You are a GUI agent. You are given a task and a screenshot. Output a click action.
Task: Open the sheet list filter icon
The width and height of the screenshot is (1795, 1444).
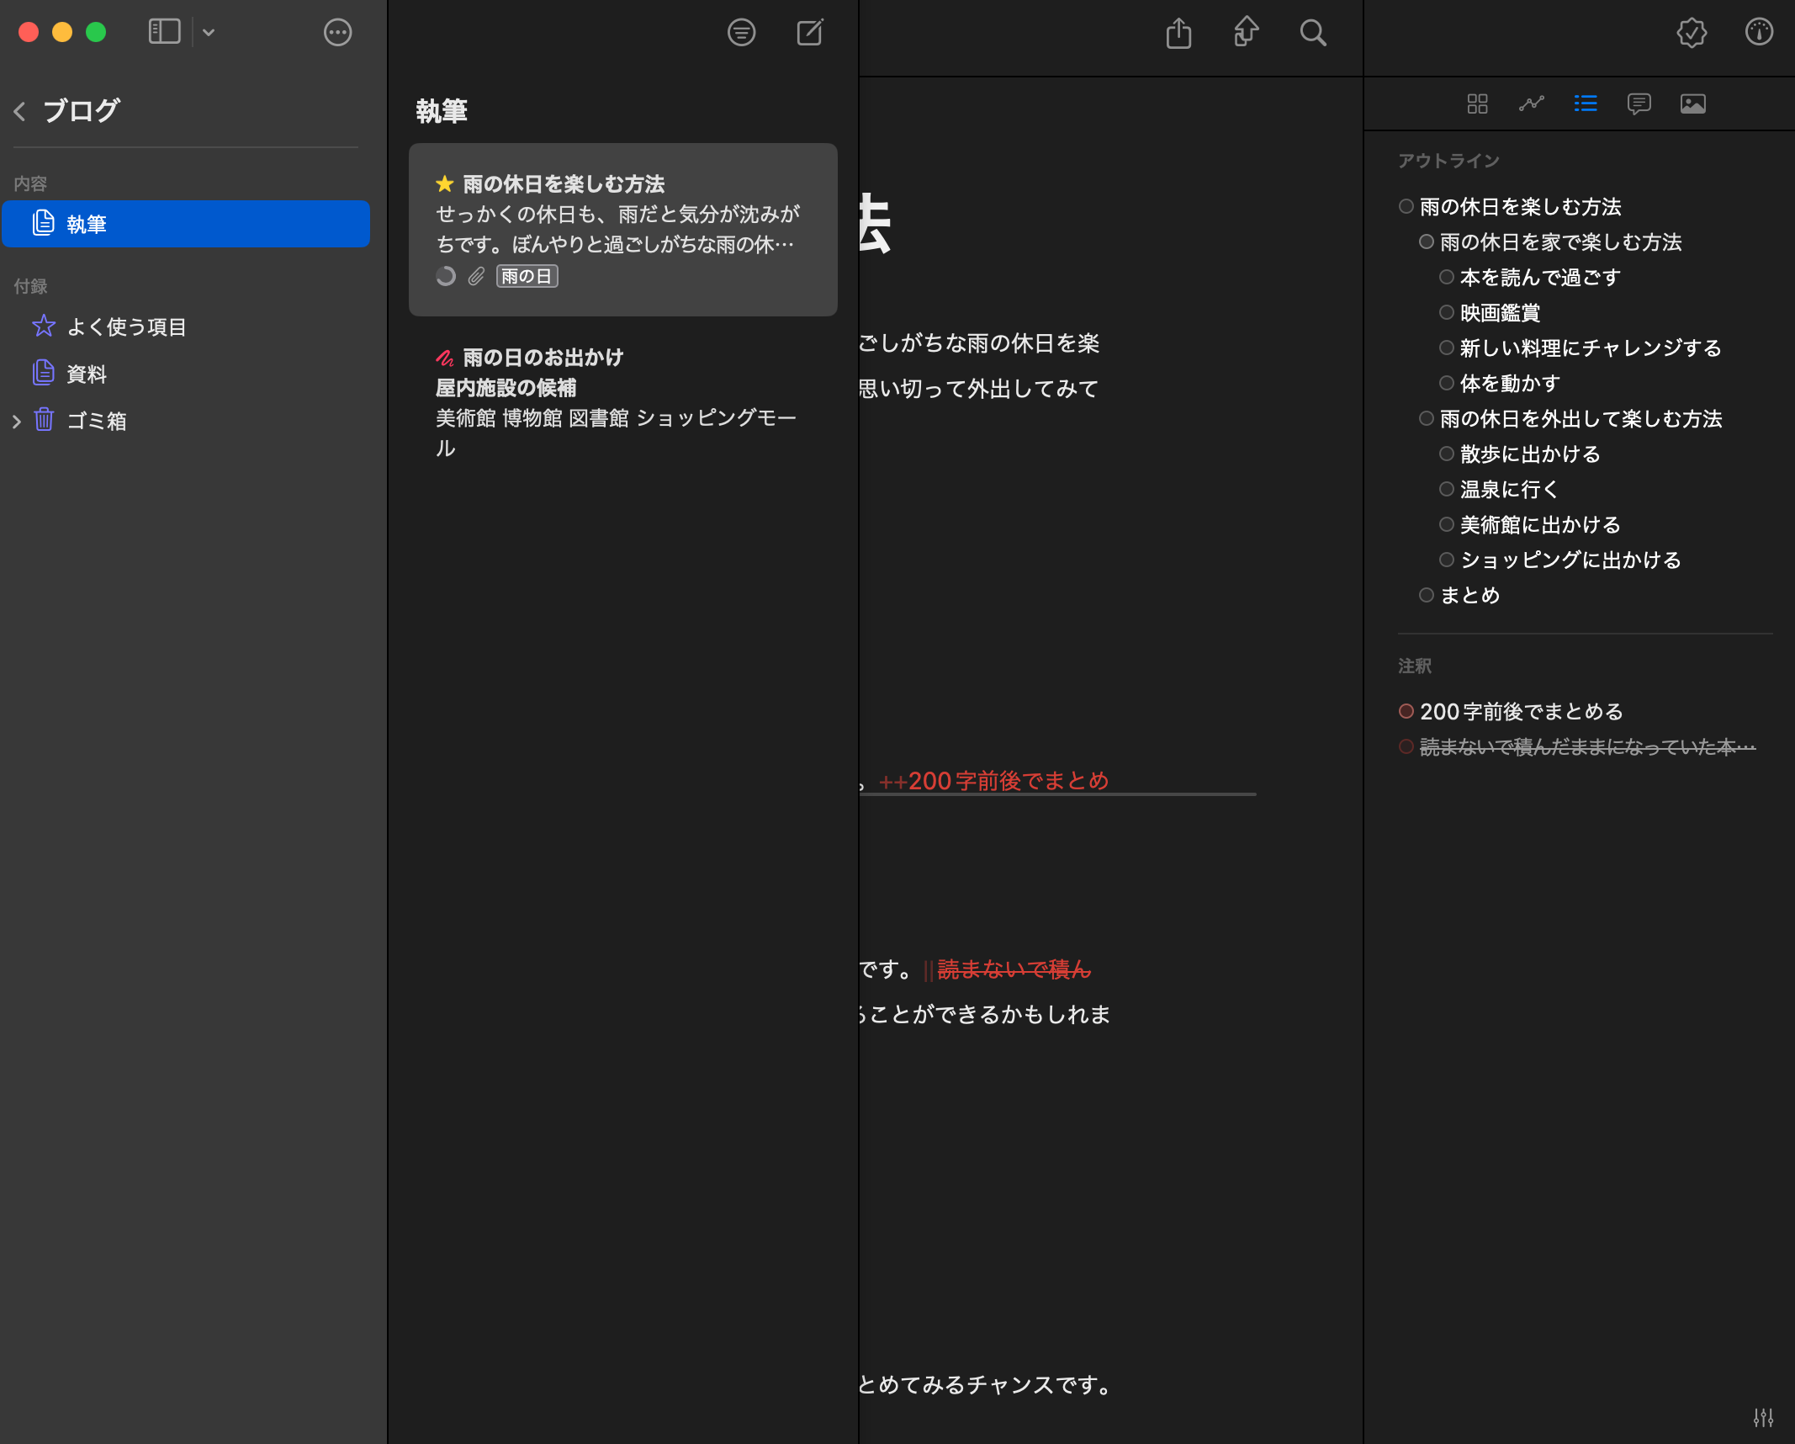click(x=741, y=32)
